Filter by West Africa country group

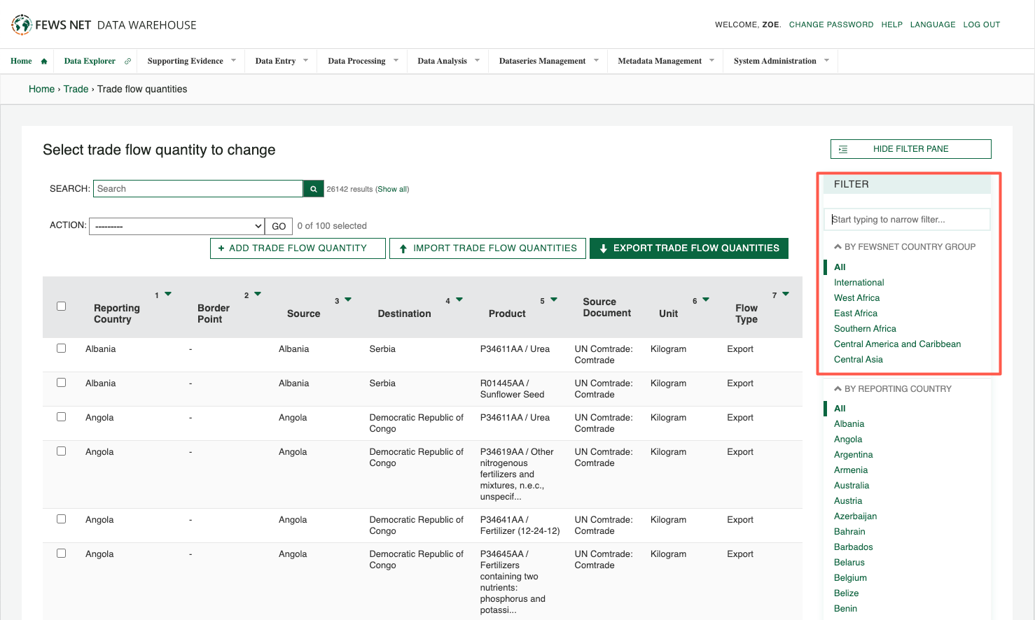coord(856,297)
